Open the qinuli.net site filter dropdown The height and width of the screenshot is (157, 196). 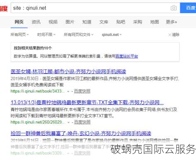(111, 35)
